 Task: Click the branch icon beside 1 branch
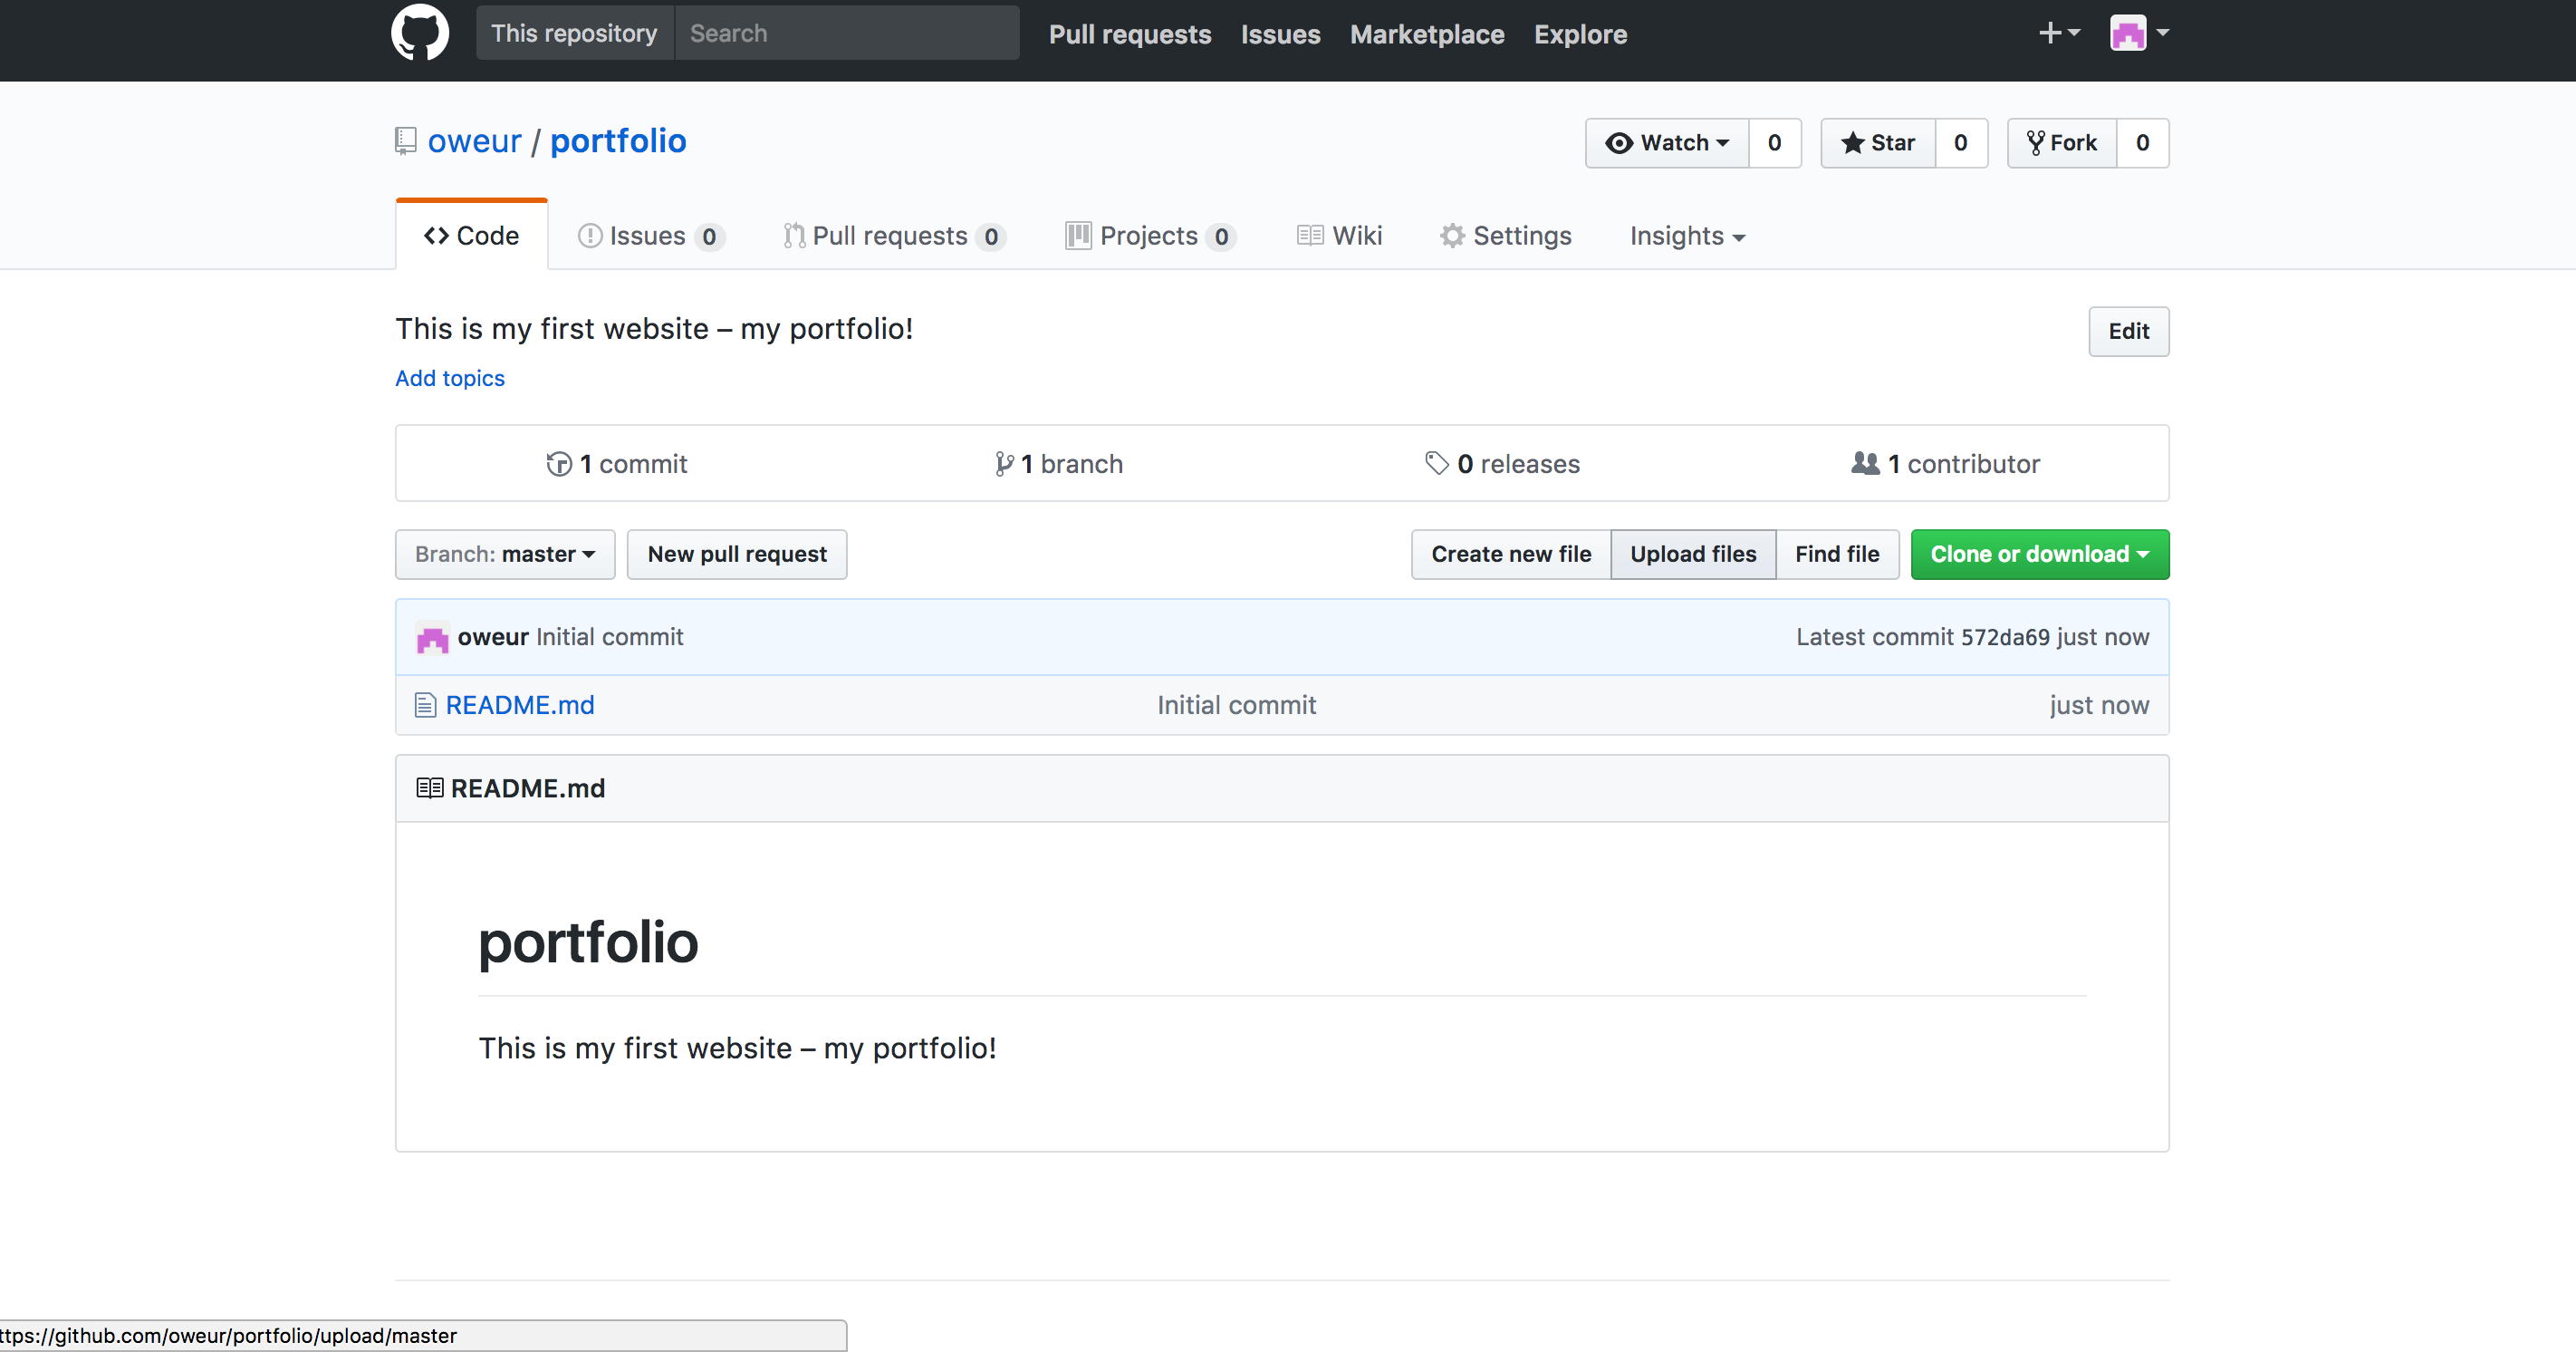pos(1004,464)
